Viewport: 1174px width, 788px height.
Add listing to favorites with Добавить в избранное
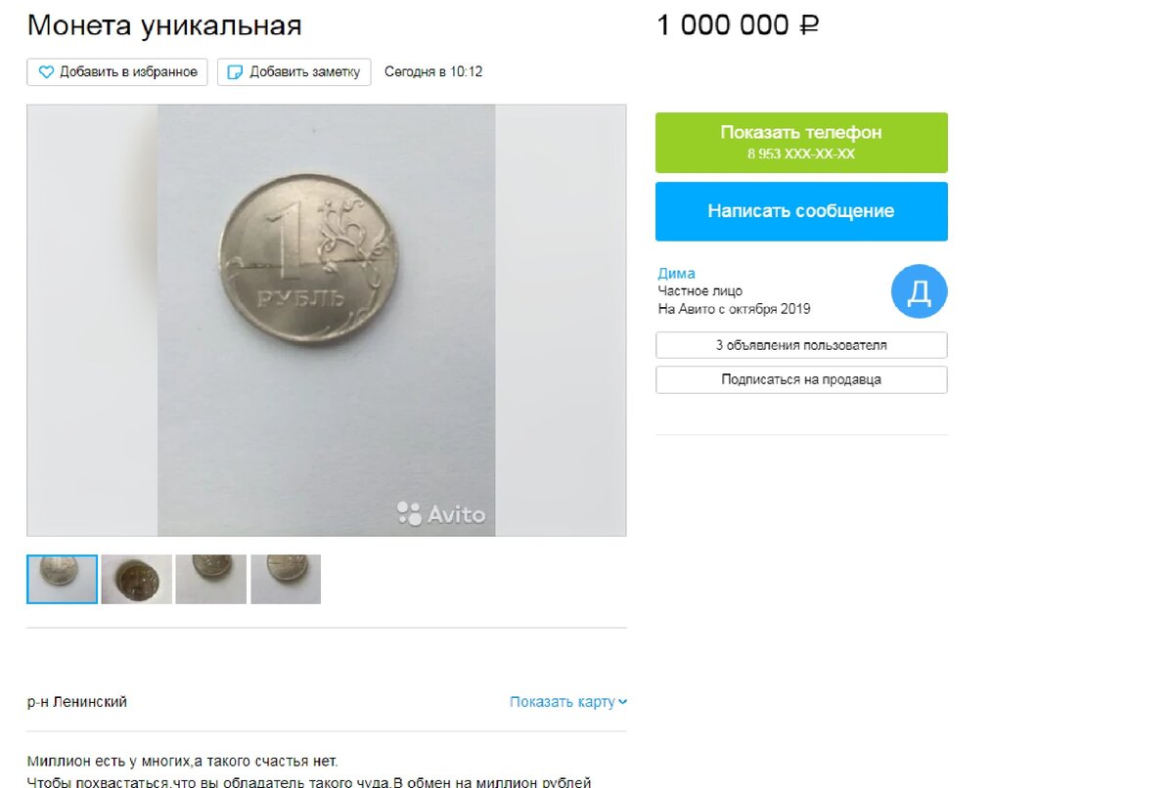[117, 72]
